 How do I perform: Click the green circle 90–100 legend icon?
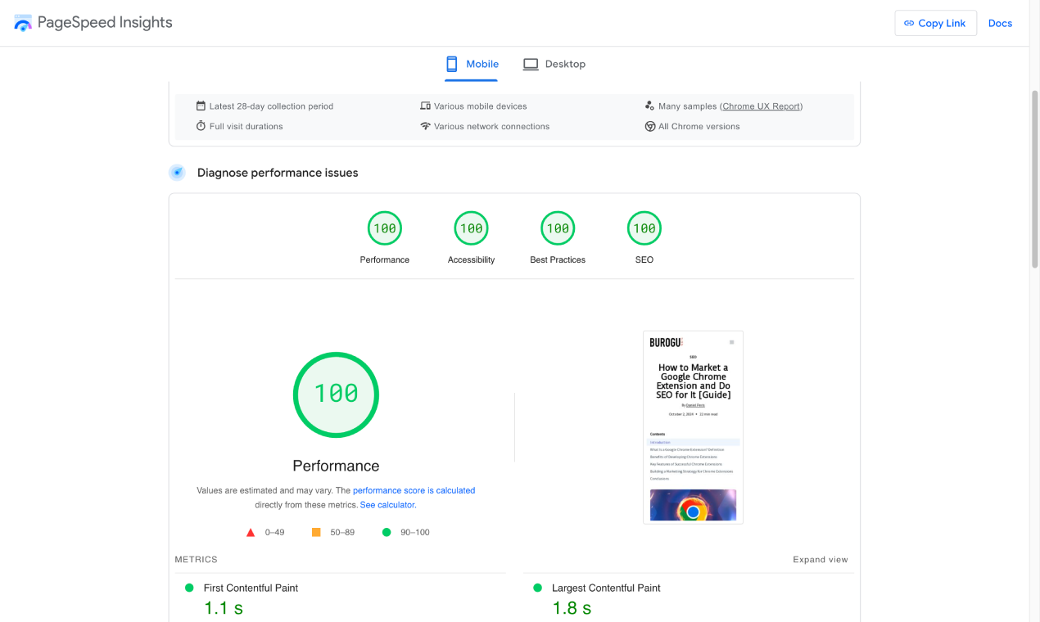pyautogui.click(x=387, y=532)
